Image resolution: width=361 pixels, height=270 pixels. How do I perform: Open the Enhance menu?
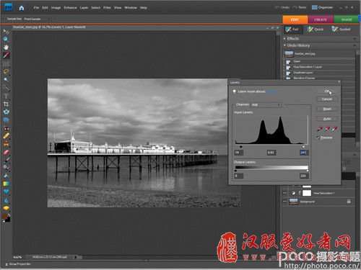click(70, 8)
